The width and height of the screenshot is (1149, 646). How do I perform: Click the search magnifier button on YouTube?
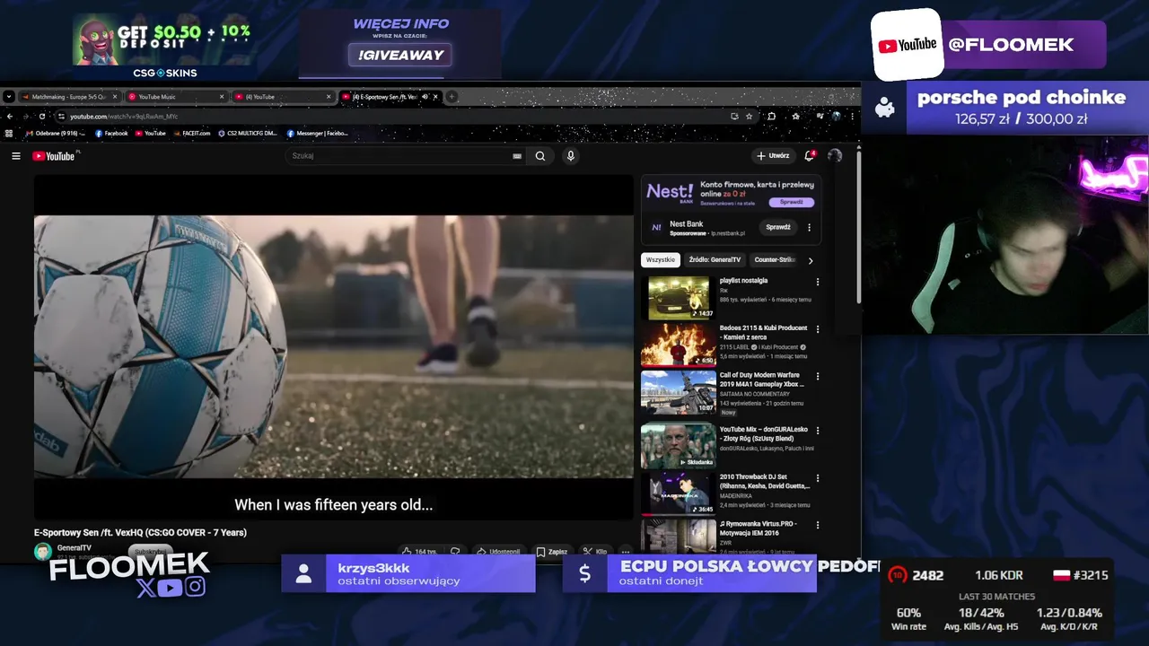[540, 156]
